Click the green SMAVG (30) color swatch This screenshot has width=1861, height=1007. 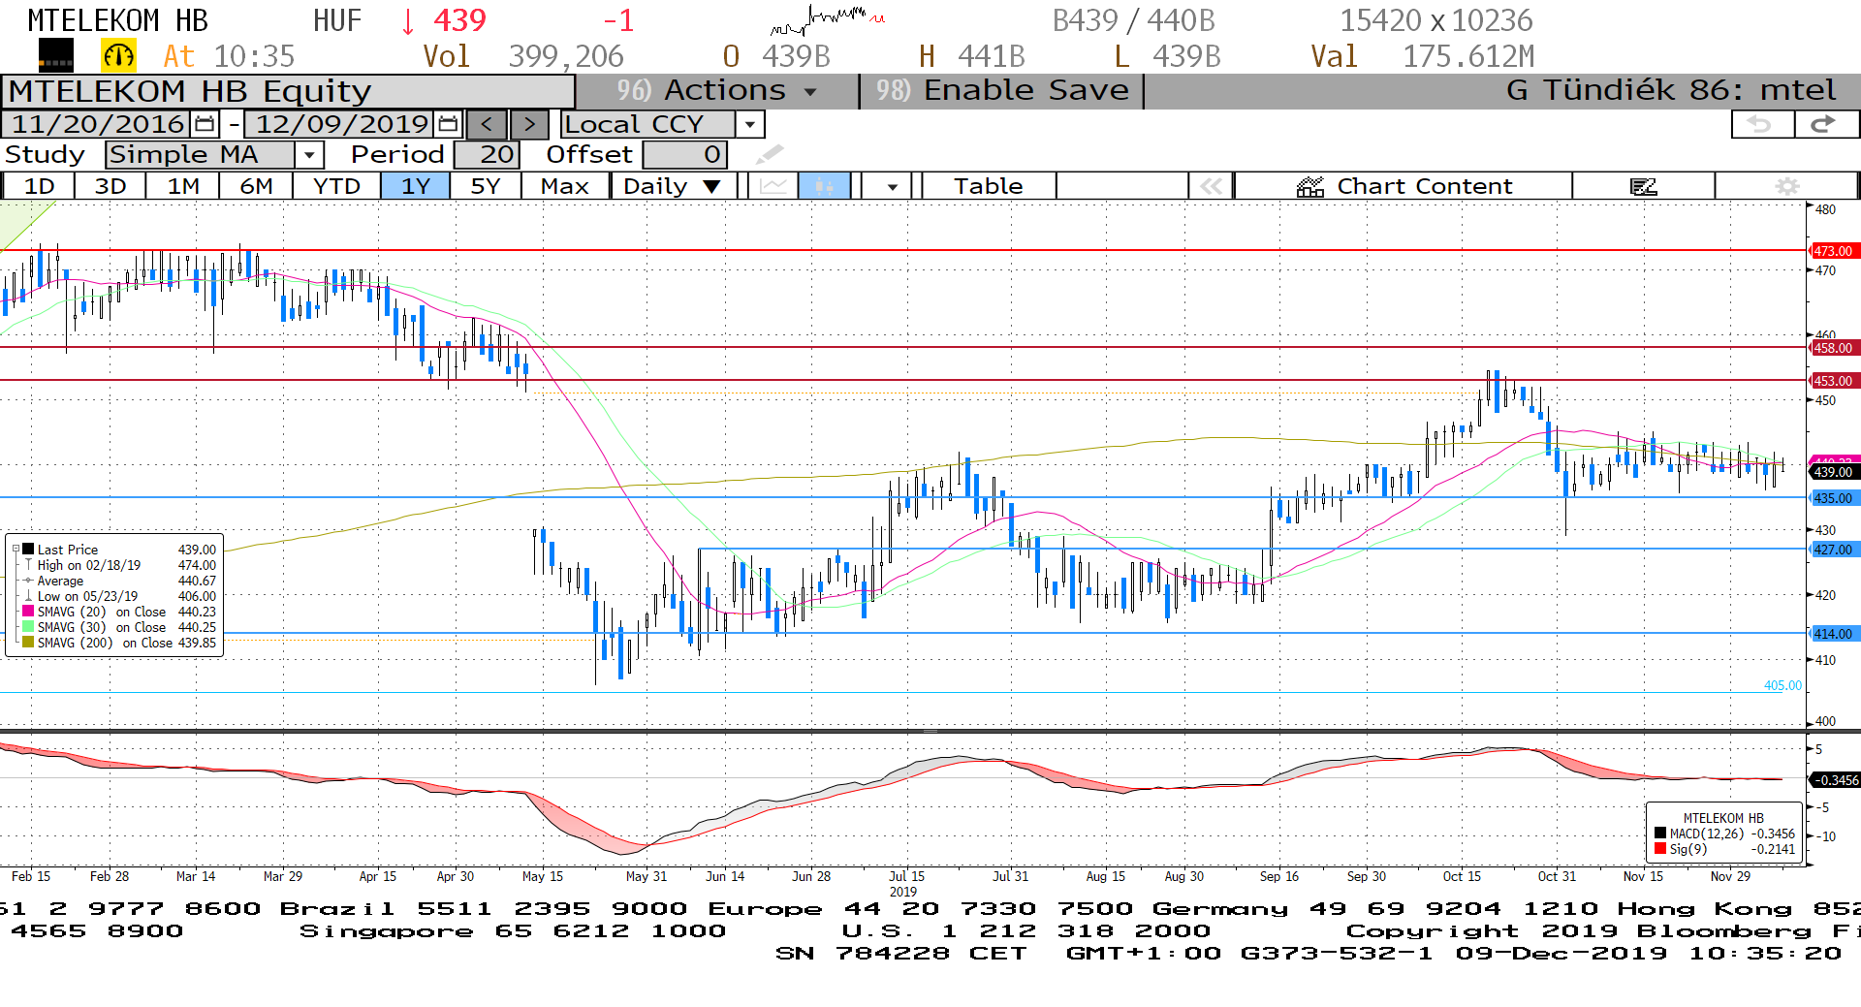(28, 627)
